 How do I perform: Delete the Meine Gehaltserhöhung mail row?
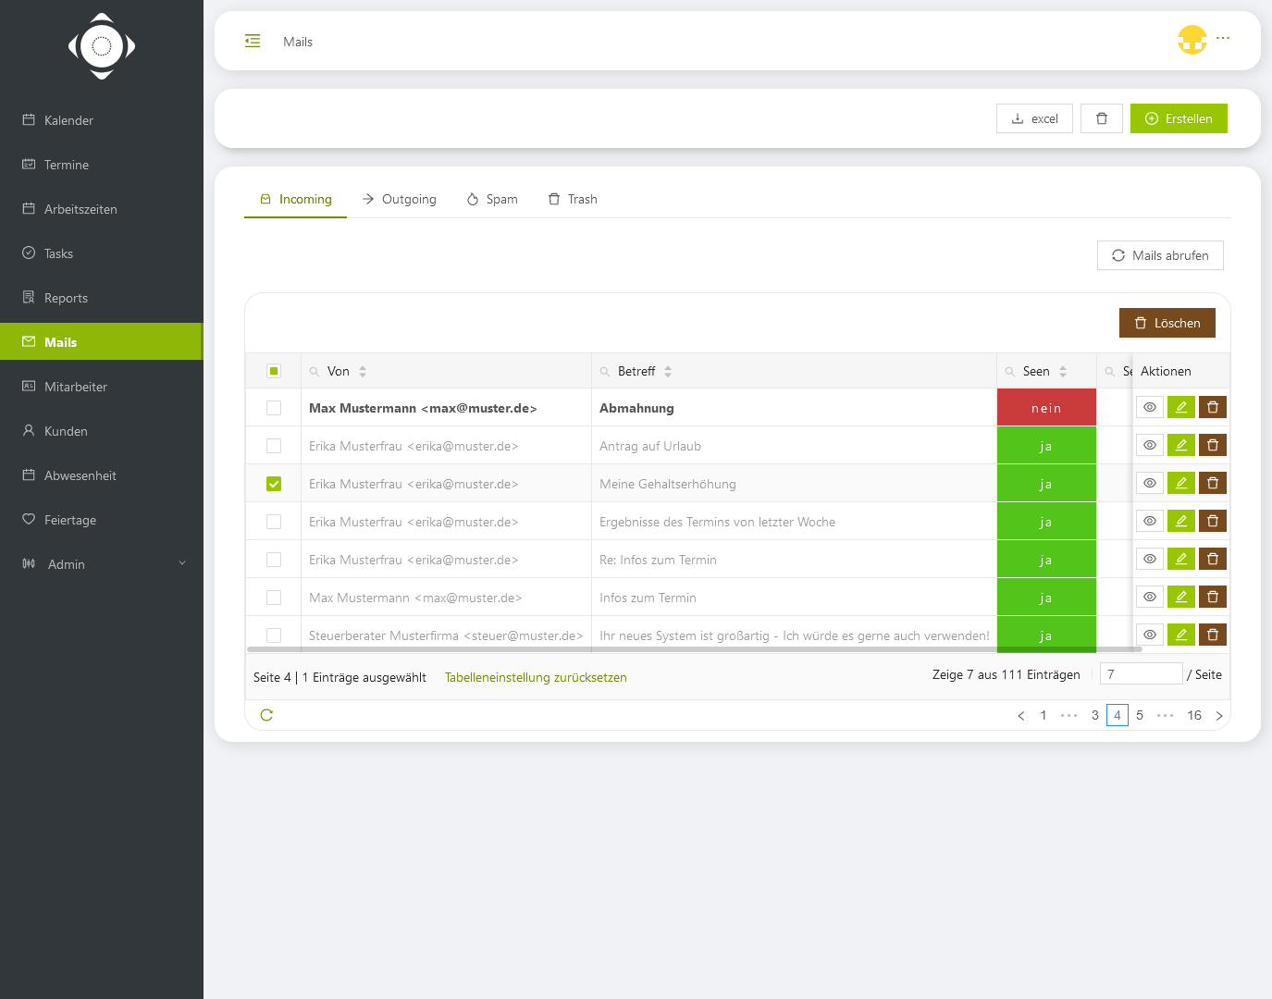1213,484
